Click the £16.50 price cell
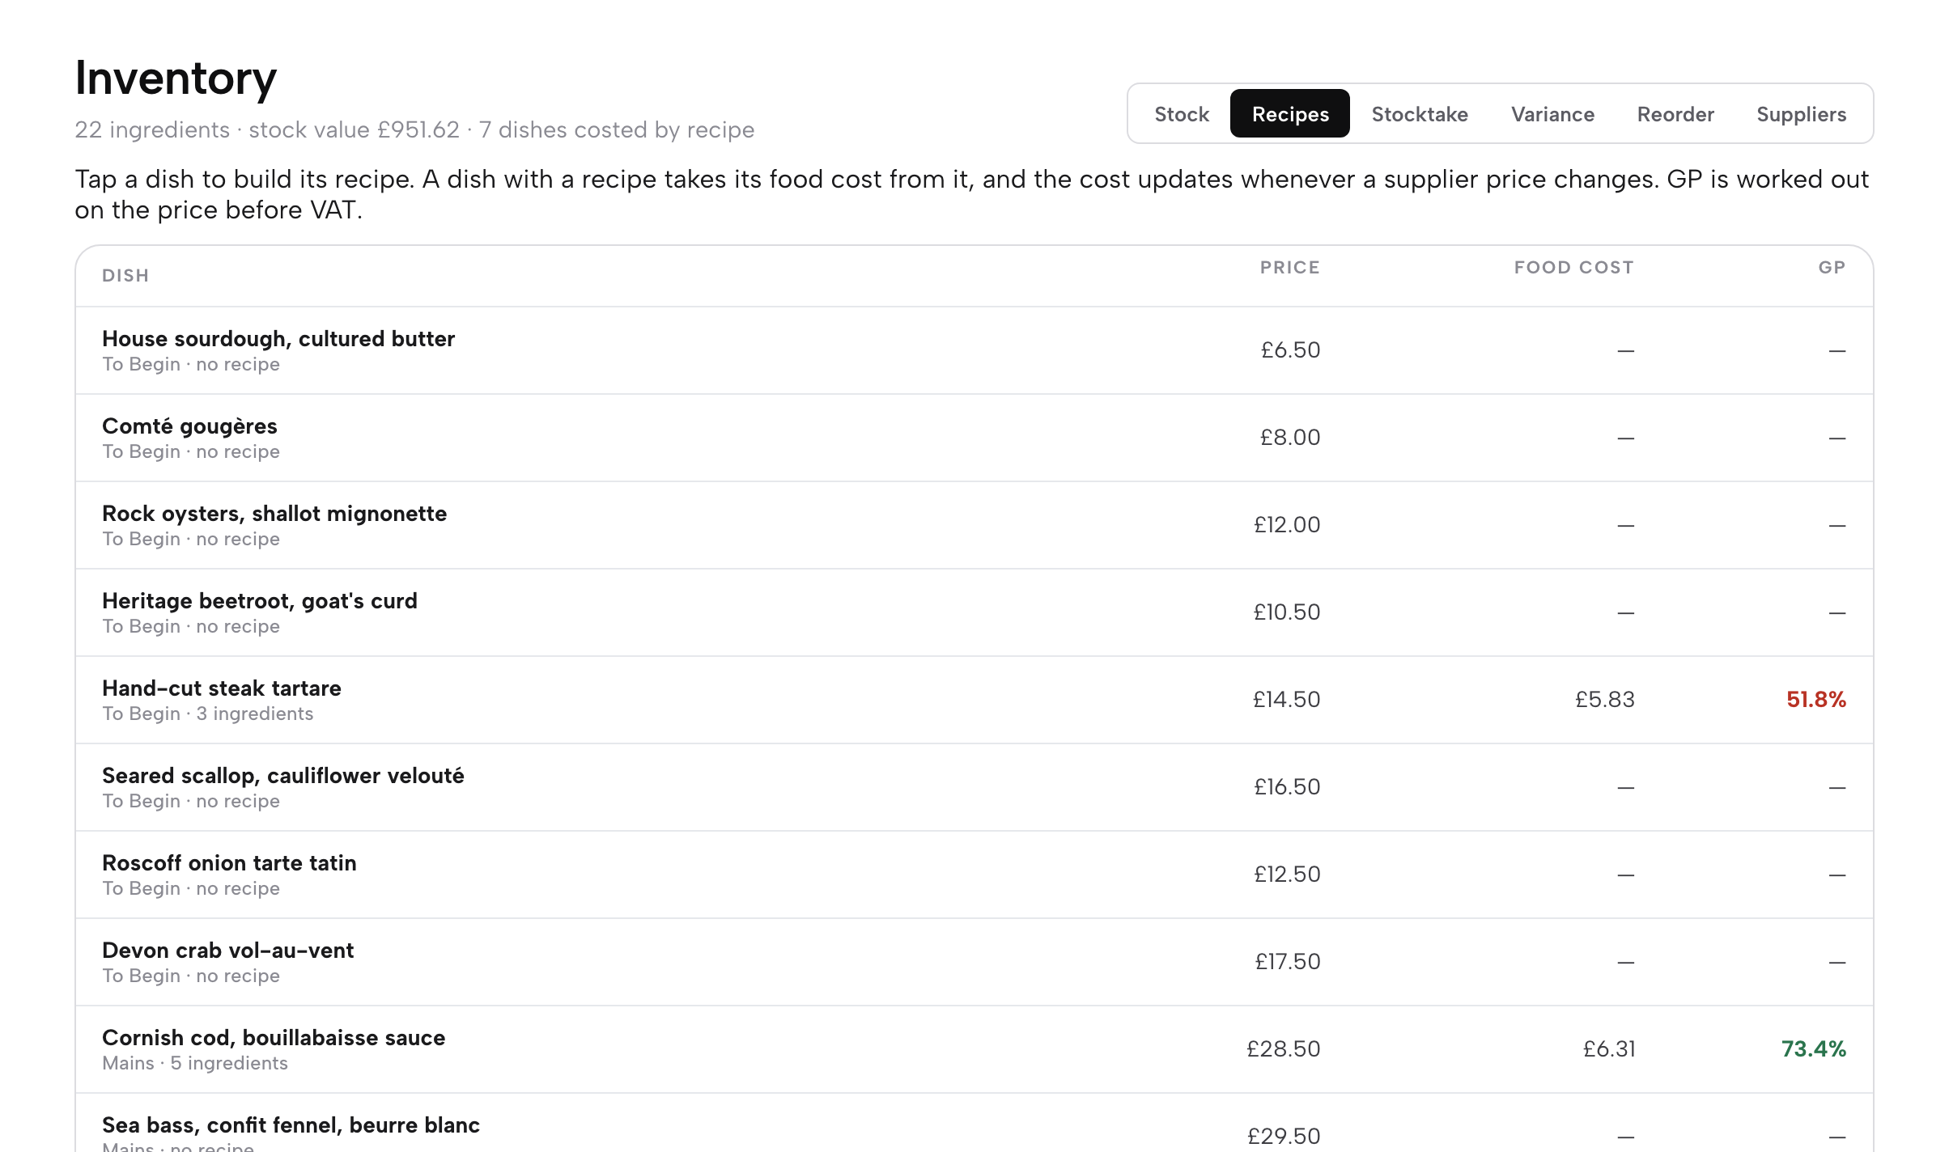Screen dimensions: 1949x1152 1287,787
